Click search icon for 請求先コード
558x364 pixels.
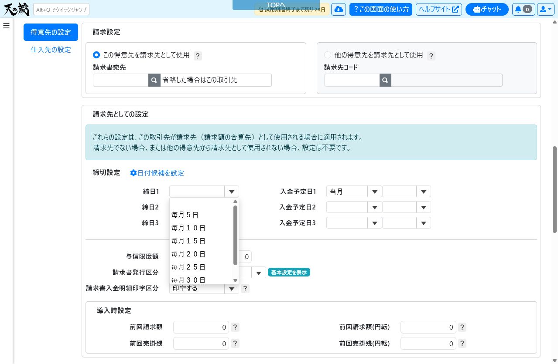coord(385,80)
